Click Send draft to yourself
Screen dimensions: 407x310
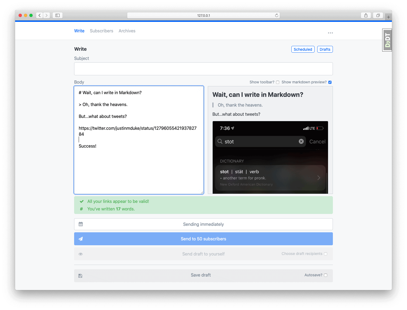coord(203,254)
